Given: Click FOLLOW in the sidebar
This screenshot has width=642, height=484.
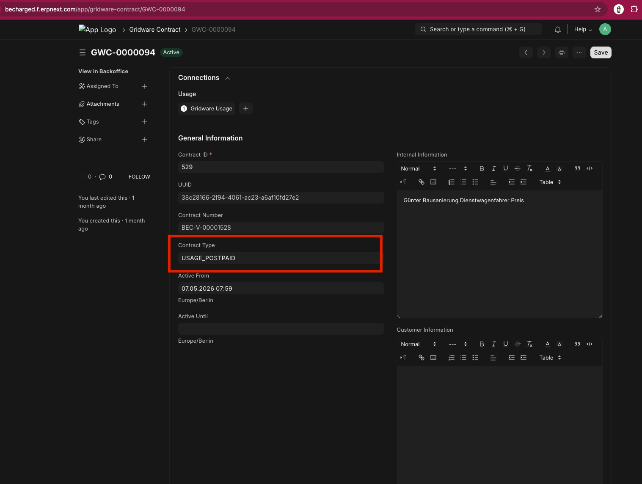Looking at the screenshot, I should coord(139,176).
